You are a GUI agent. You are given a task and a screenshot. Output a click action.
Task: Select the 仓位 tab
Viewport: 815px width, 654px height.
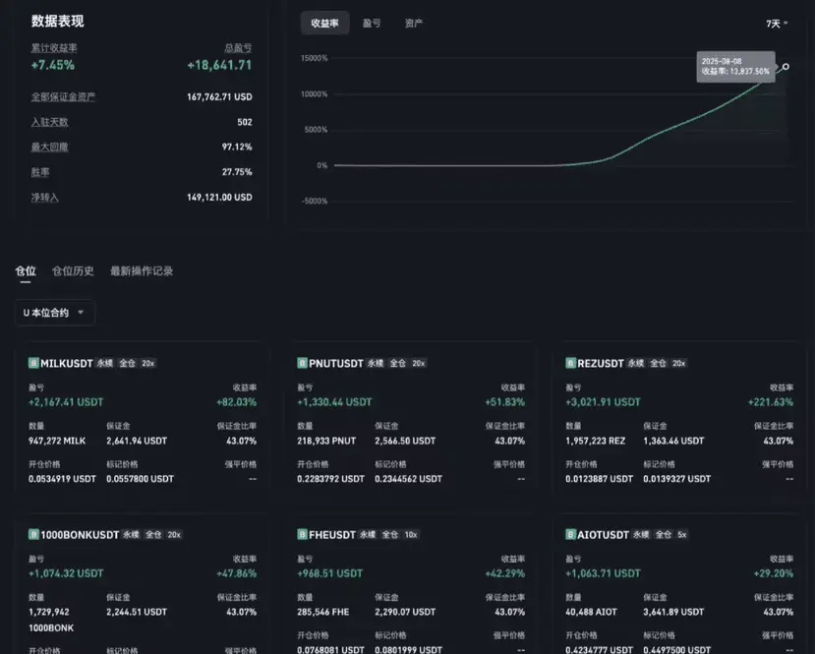point(26,270)
